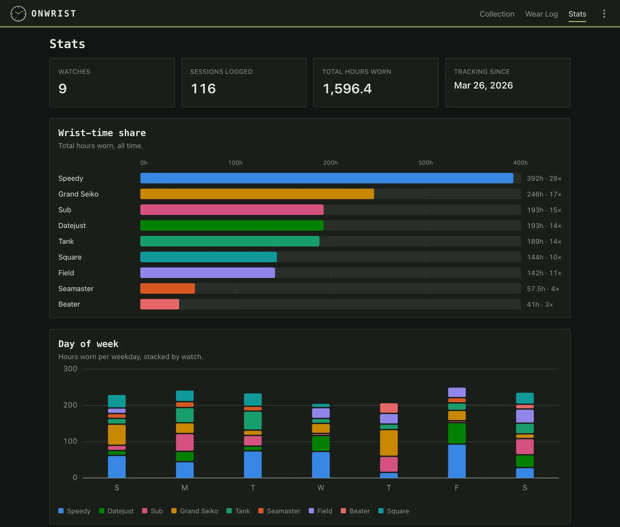Click the OnWrist clock logo icon

click(x=18, y=14)
